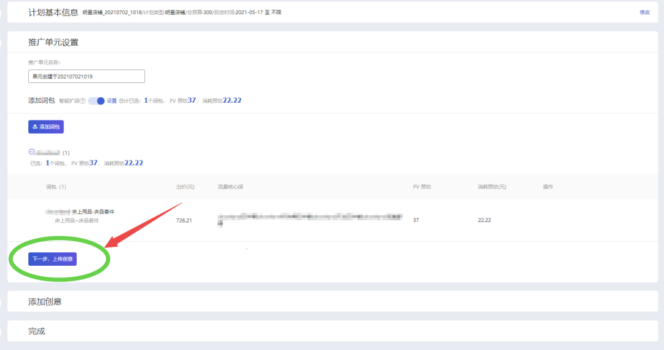Click the 下一步，上传创意 button
The image size is (664, 350).
point(52,259)
